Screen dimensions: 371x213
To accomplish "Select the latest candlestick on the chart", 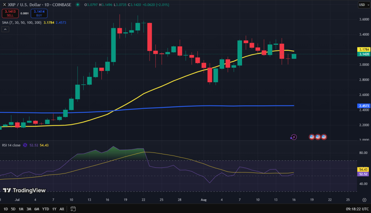I will [294, 57].
